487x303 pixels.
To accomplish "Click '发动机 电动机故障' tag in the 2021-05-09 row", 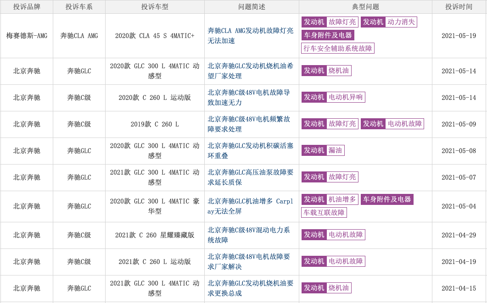I will coord(392,124).
